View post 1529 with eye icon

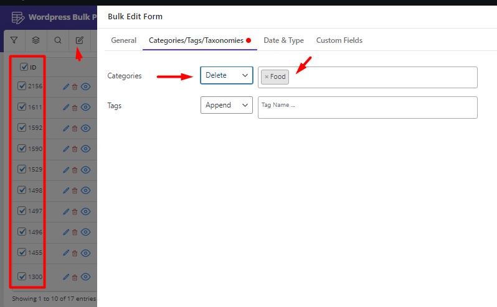[x=85, y=170]
